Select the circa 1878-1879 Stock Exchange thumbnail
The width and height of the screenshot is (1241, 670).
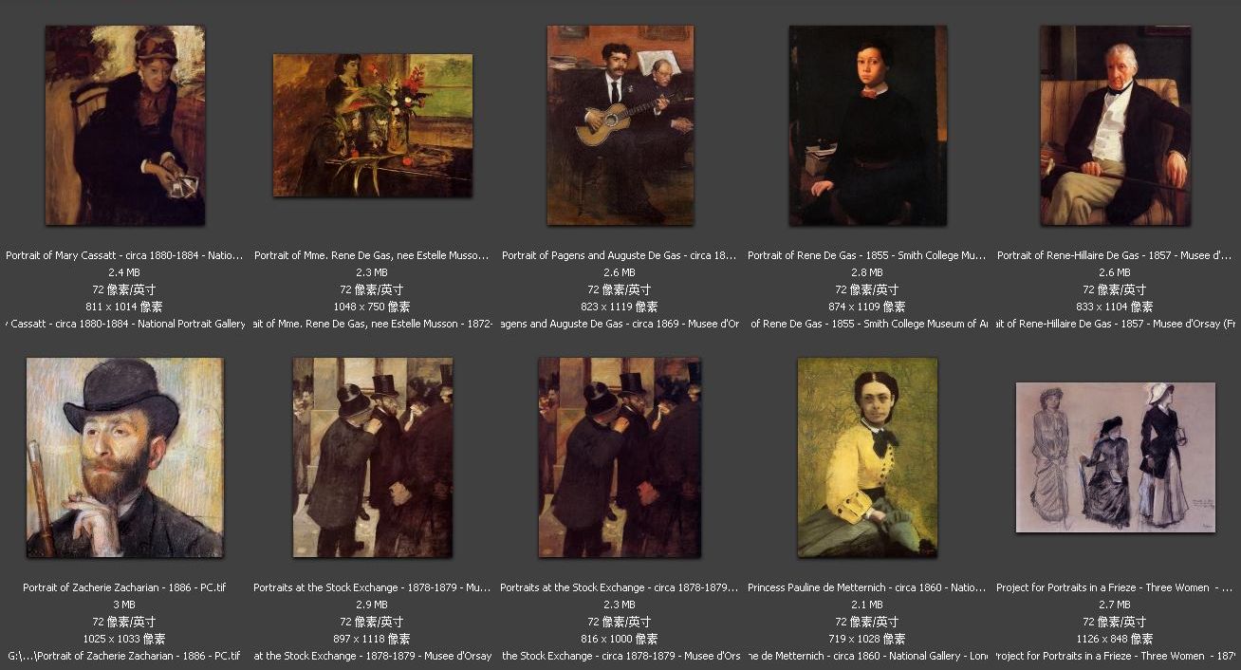point(620,457)
